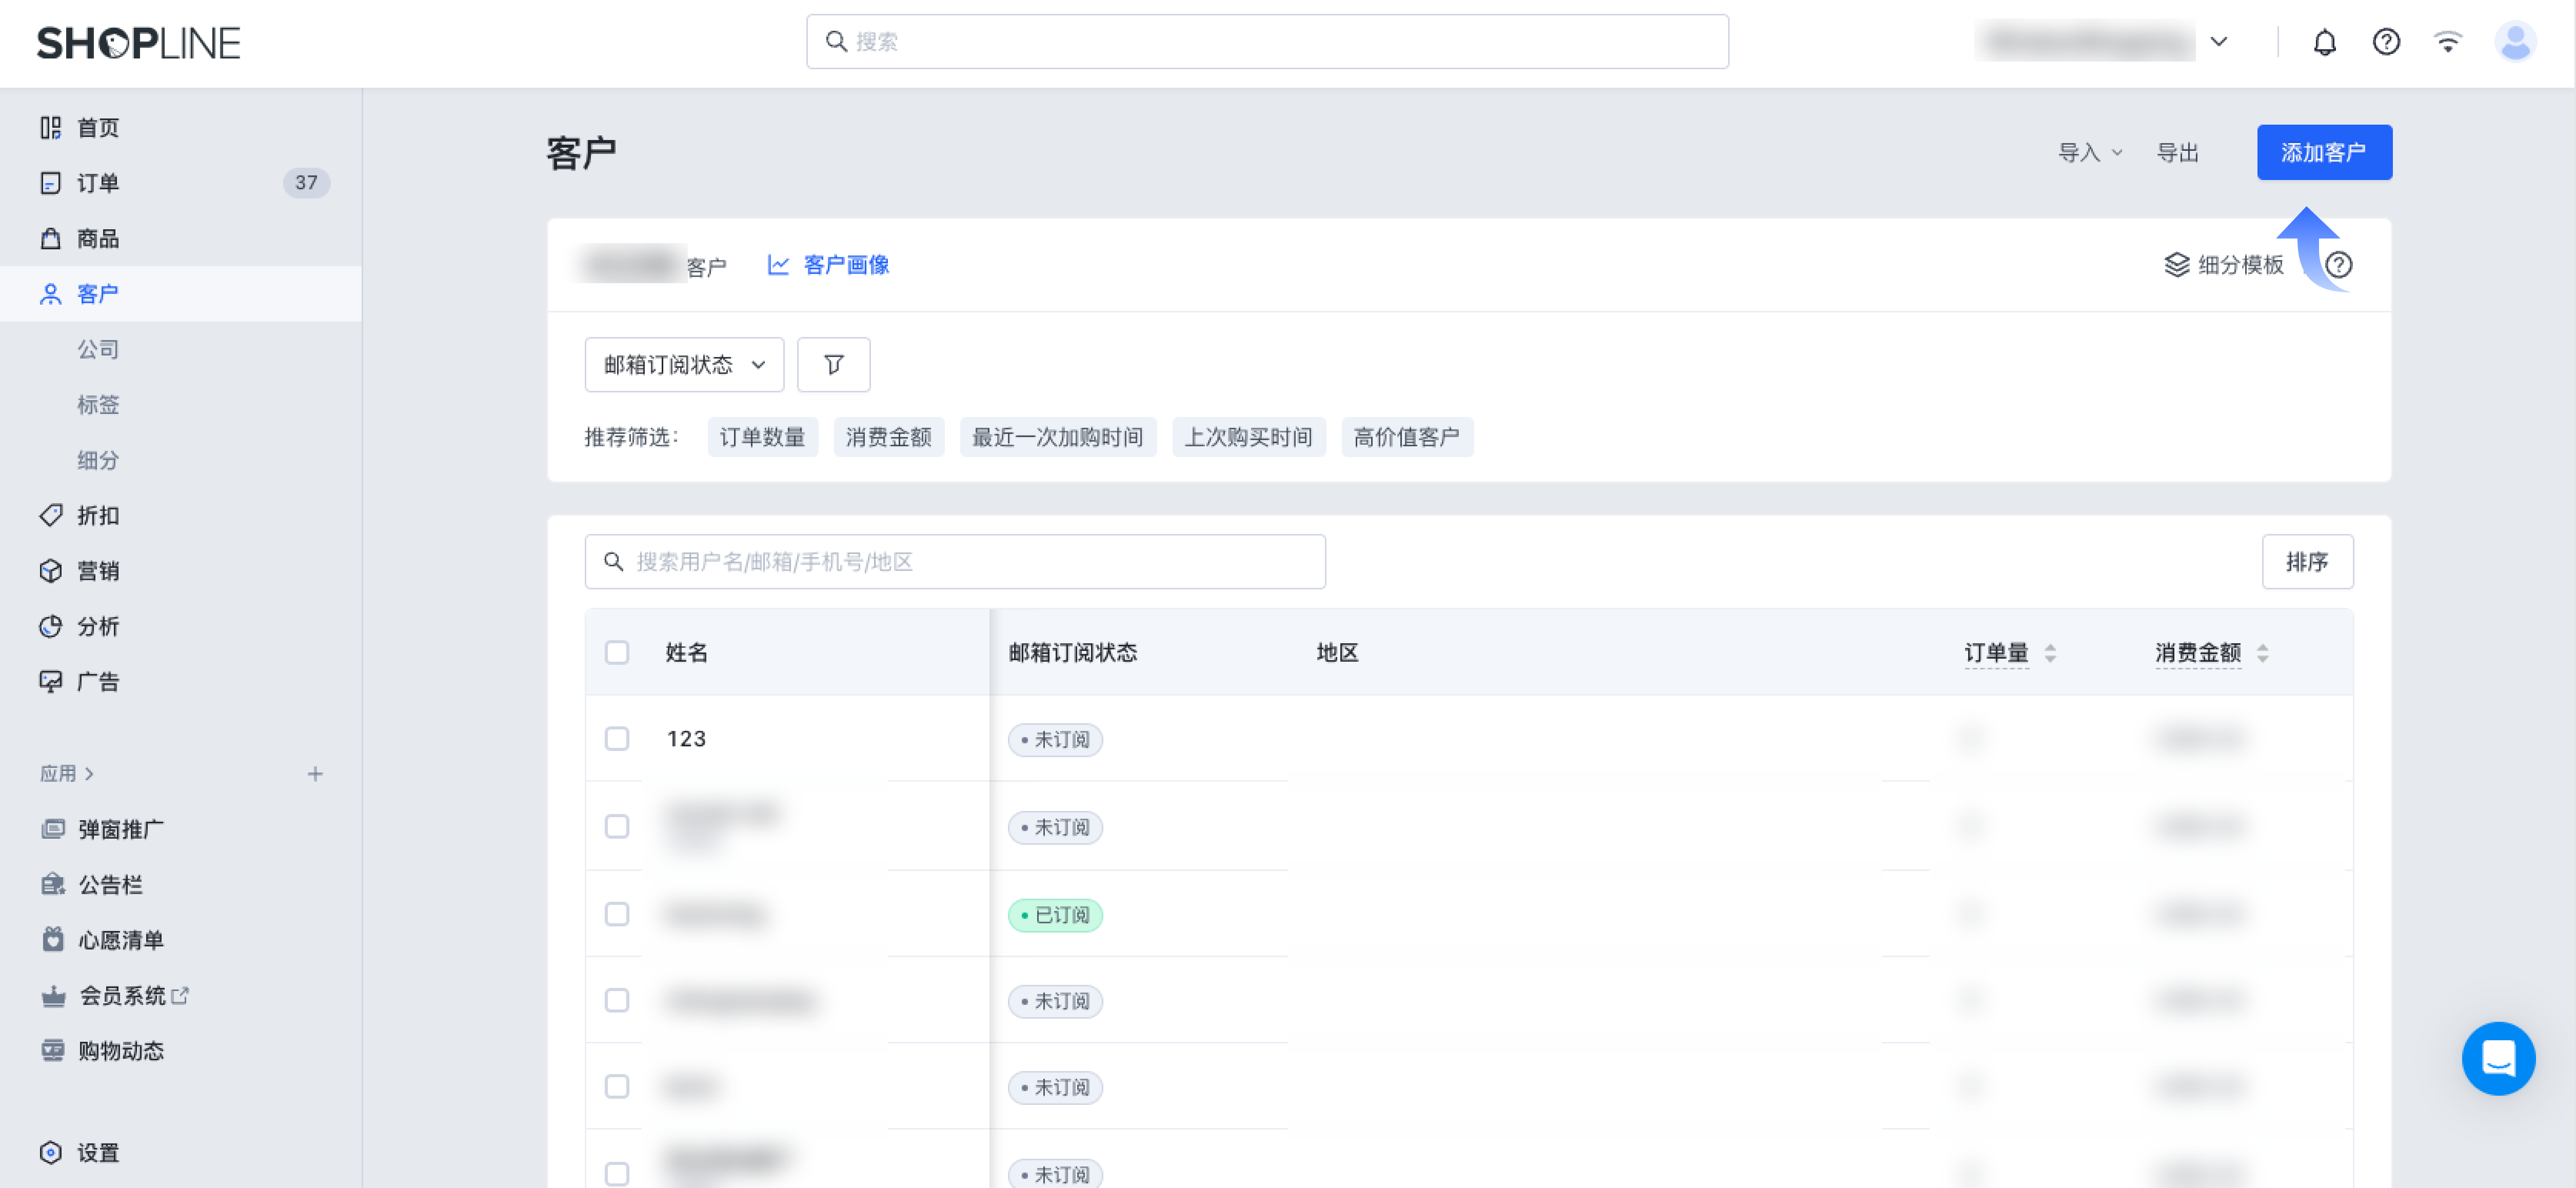Go to 订单 in the sidebar
The image size is (2576, 1188).
pos(98,183)
